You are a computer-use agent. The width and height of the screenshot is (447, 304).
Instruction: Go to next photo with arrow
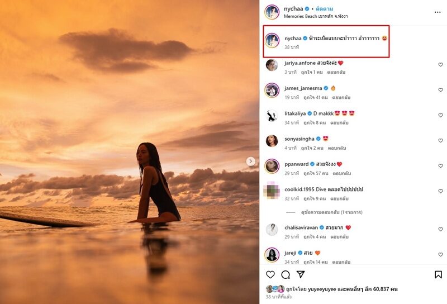[x=251, y=161]
